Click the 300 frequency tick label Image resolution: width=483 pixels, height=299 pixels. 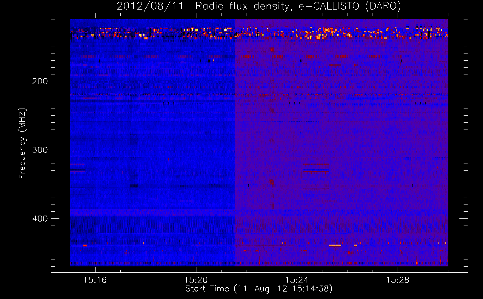click(40, 150)
